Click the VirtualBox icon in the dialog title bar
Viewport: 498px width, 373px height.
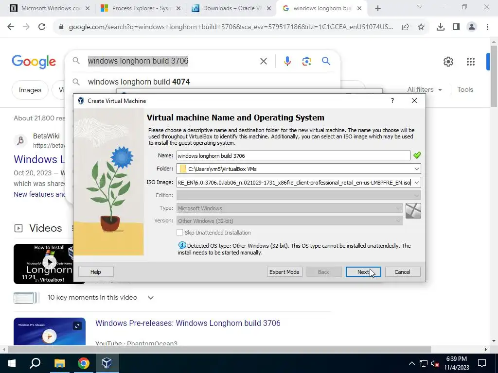[81, 101]
